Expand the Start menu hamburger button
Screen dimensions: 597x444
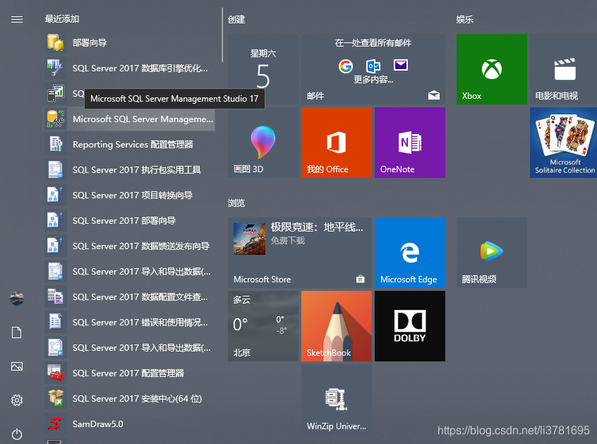(17, 19)
